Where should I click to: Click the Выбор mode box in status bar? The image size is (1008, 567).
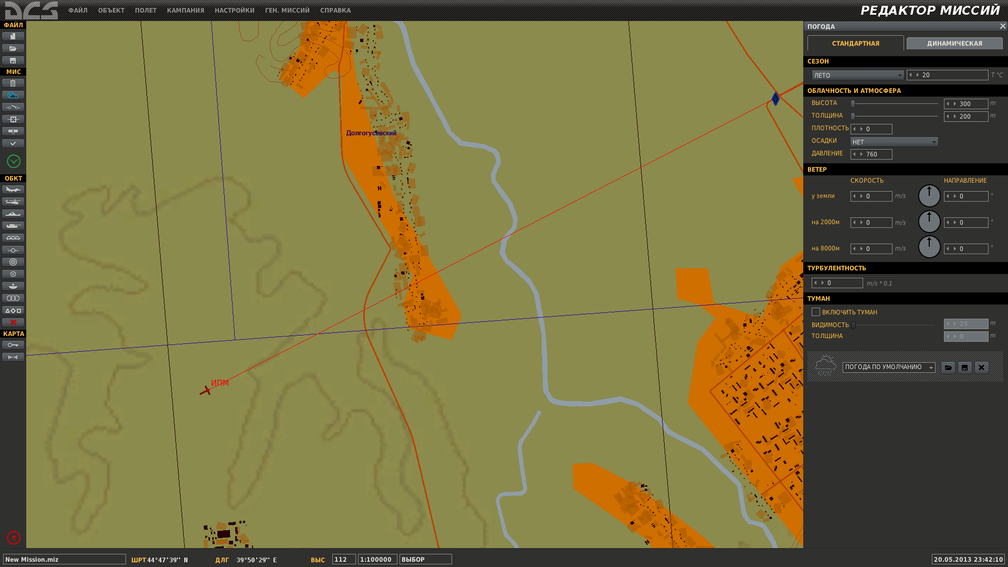(x=426, y=559)
